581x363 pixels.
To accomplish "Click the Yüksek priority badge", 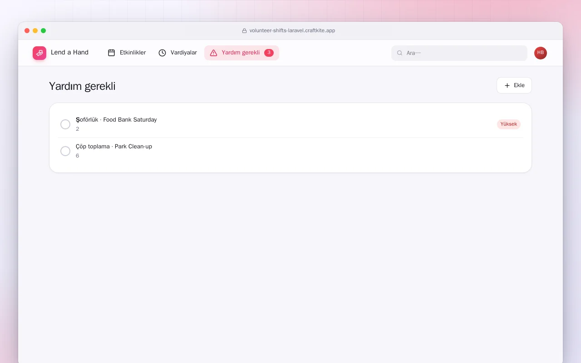I will pyautogui.click(x=509, y=124).
